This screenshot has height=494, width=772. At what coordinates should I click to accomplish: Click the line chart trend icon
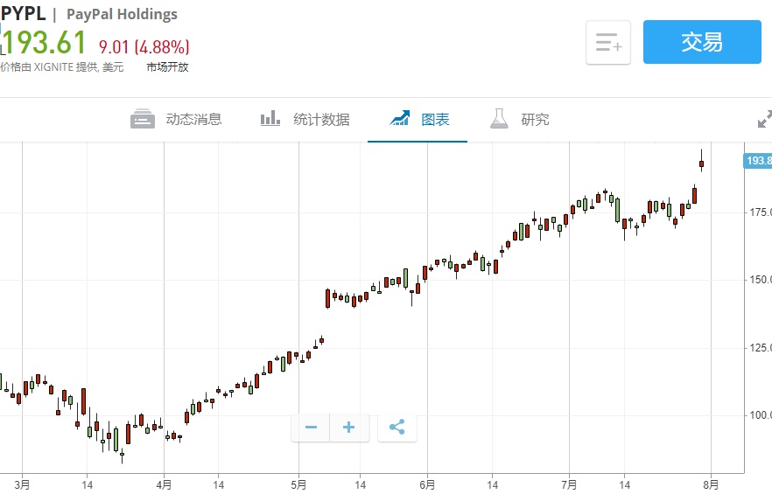pyautogui.click(x=401, y=118)
